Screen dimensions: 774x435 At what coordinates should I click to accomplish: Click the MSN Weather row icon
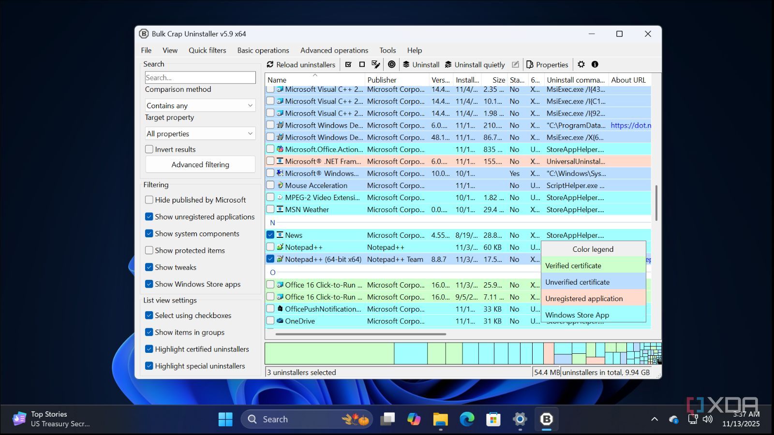pos(280,209)
